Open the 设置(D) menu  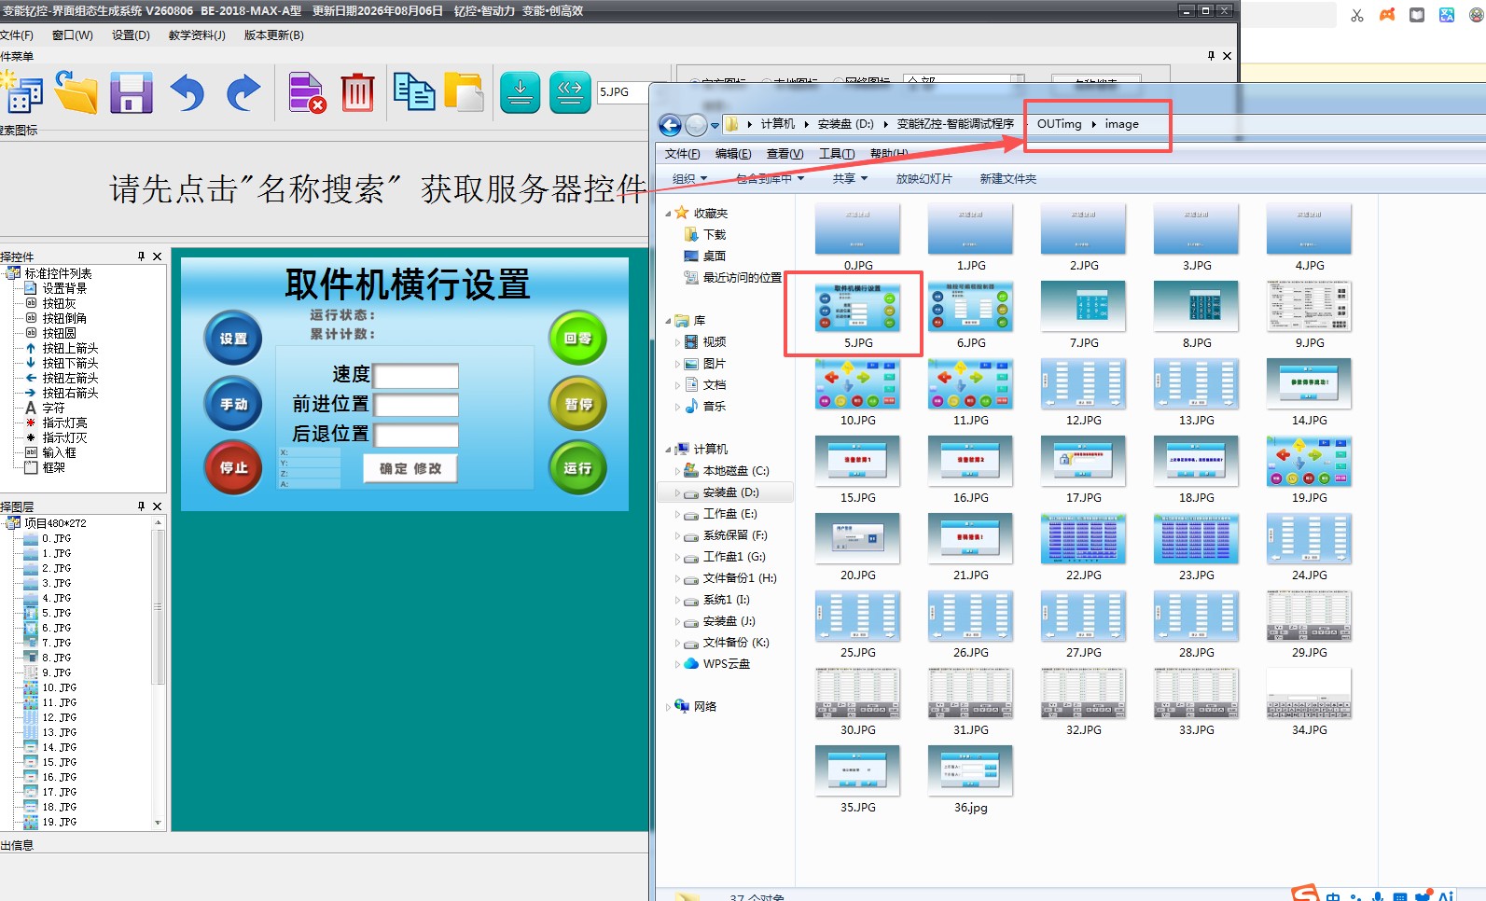tap(131, 35)
